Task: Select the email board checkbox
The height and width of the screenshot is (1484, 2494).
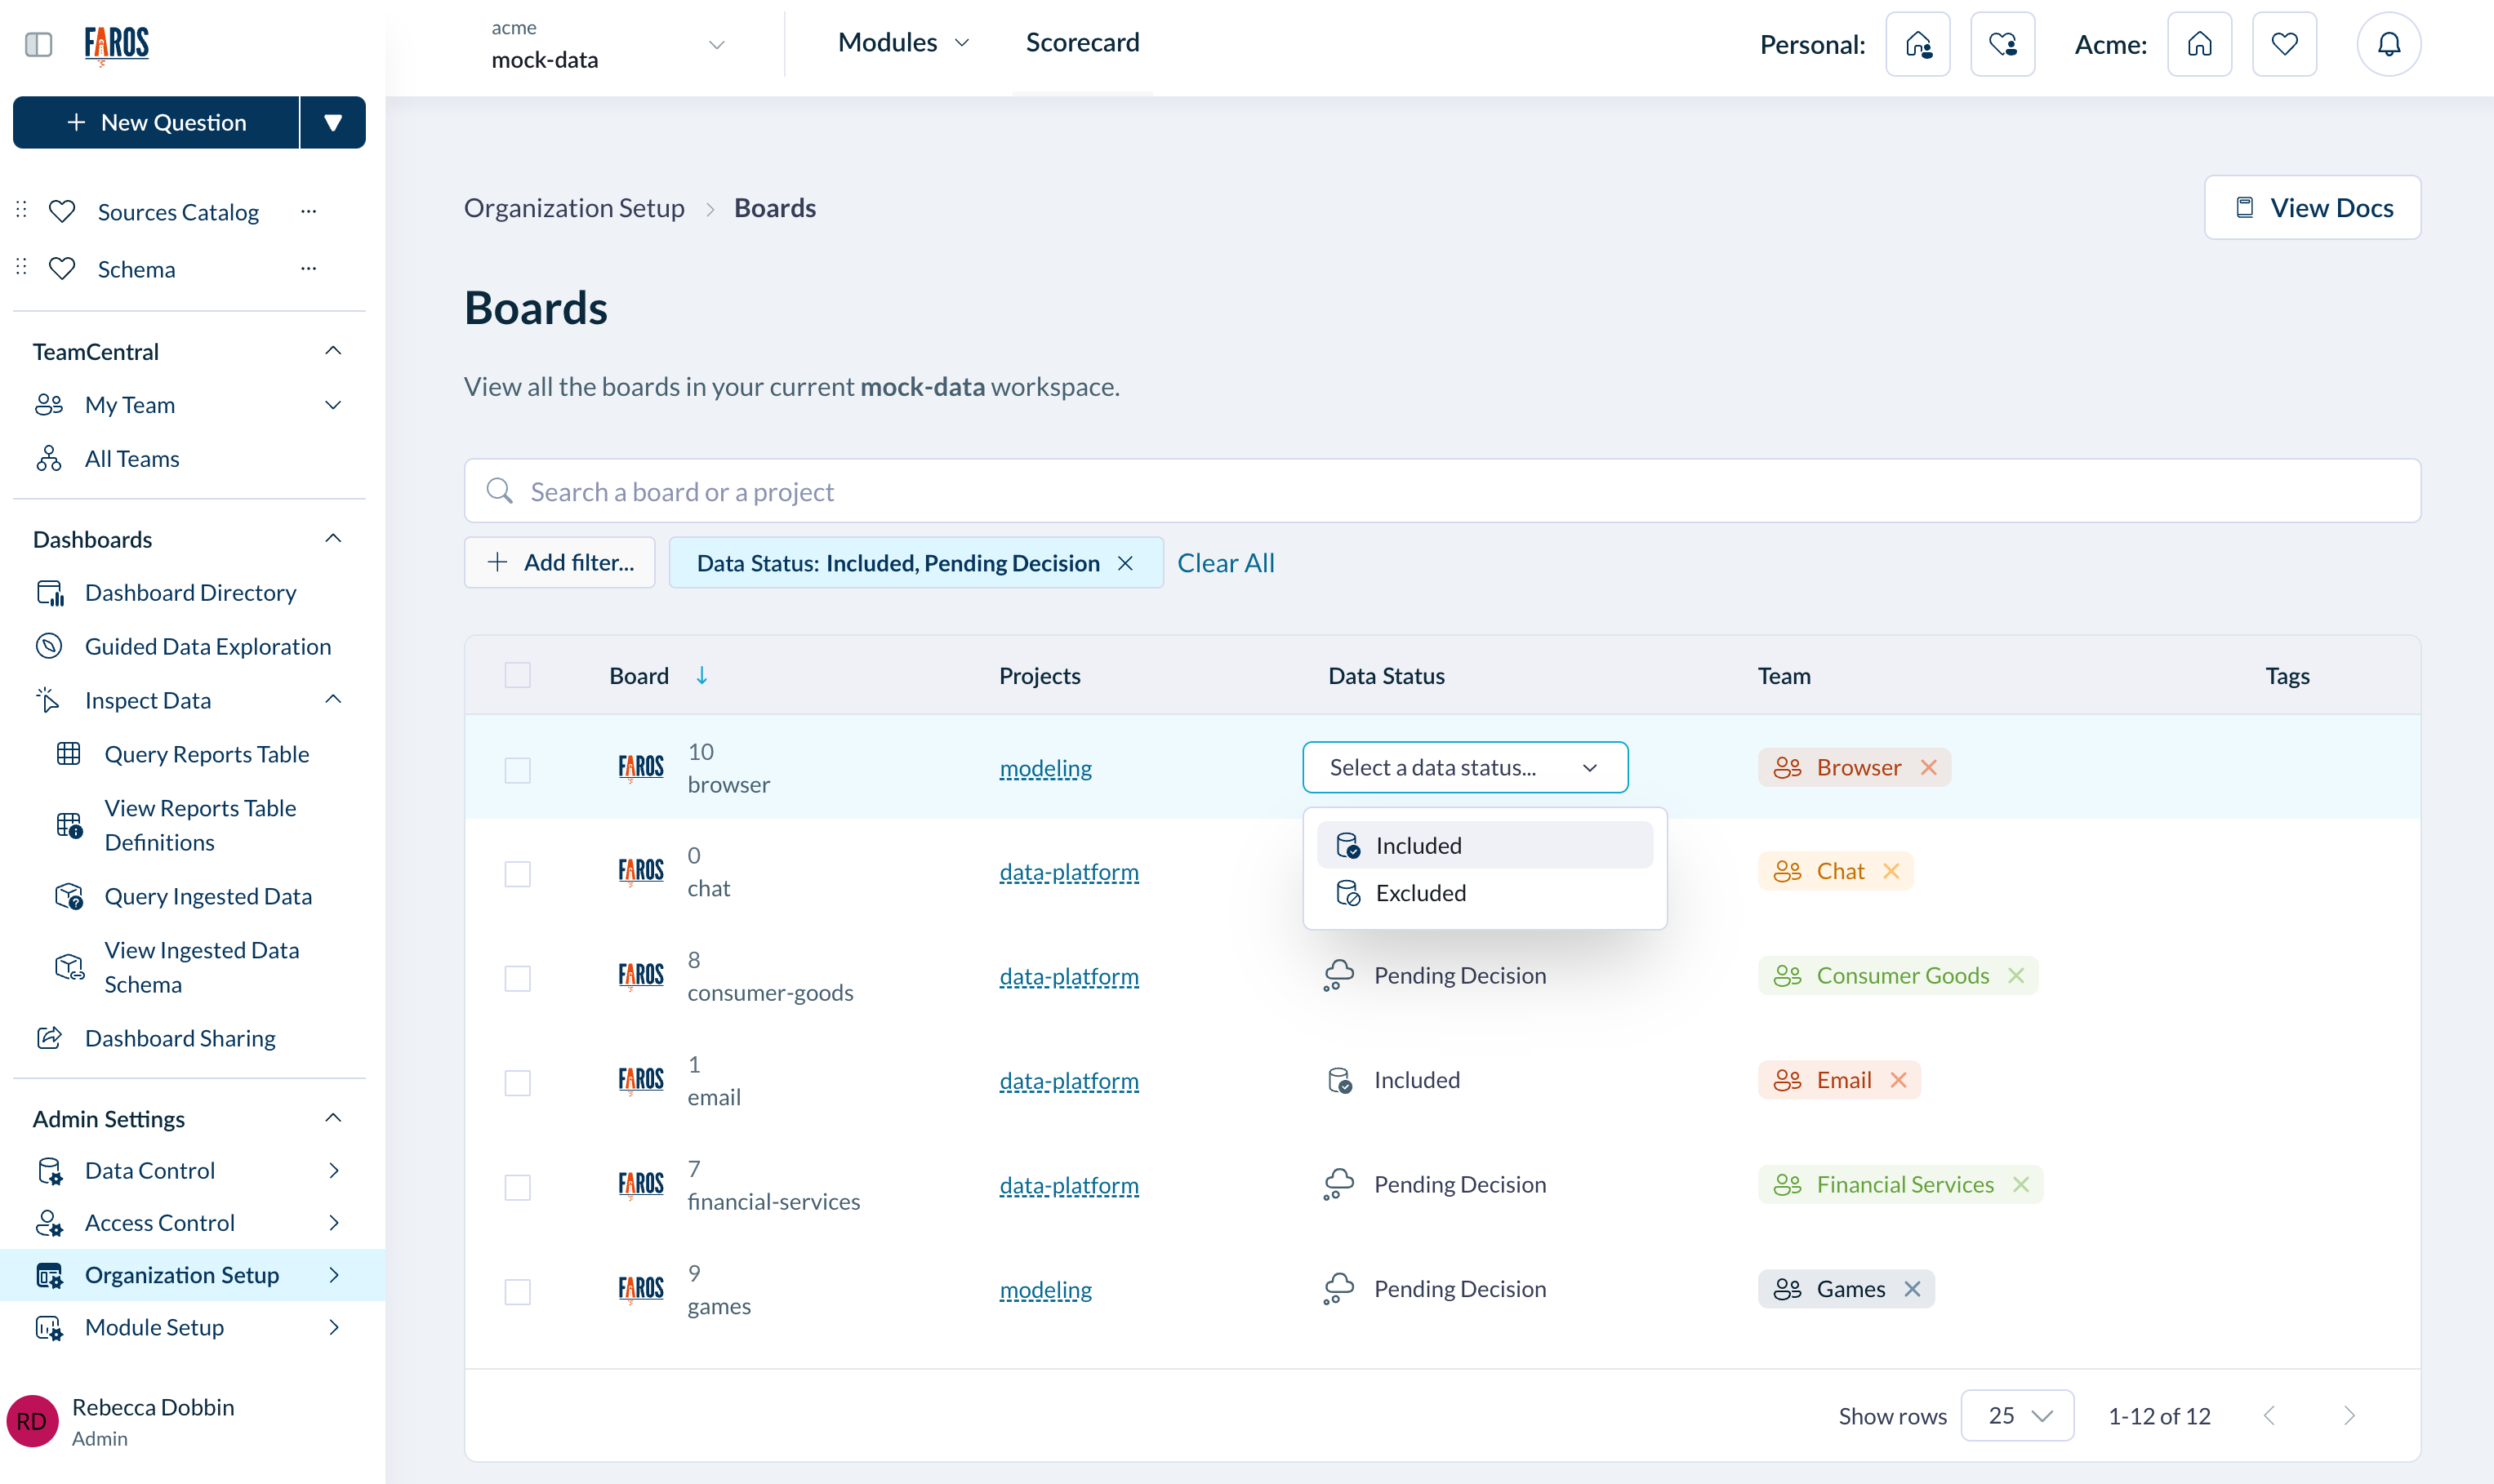Action: pos(517,1083)
